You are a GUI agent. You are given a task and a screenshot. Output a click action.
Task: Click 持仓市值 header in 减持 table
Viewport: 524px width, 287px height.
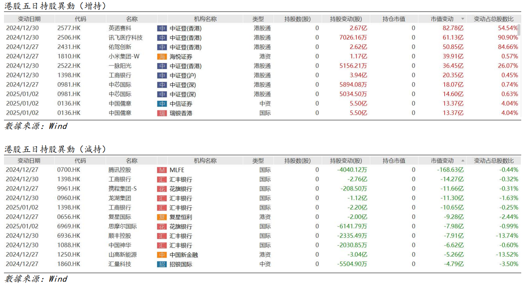394,161
